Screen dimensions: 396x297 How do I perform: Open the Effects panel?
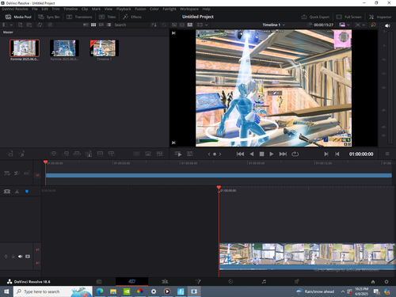(x=132, y=17)
